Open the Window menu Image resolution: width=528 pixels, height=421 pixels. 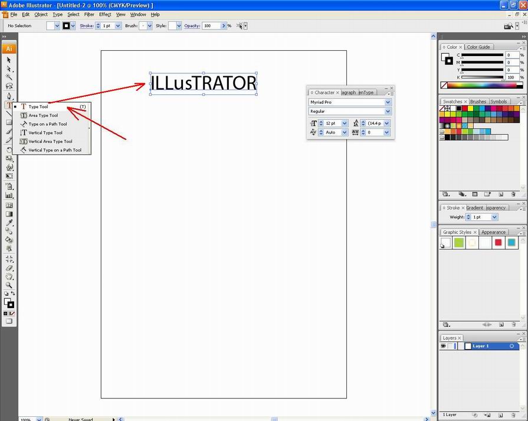pyautogui.click(x=138, y=15)
